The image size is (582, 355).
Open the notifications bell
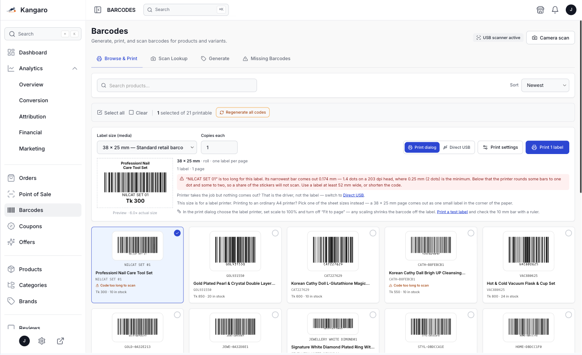(555, 10)
